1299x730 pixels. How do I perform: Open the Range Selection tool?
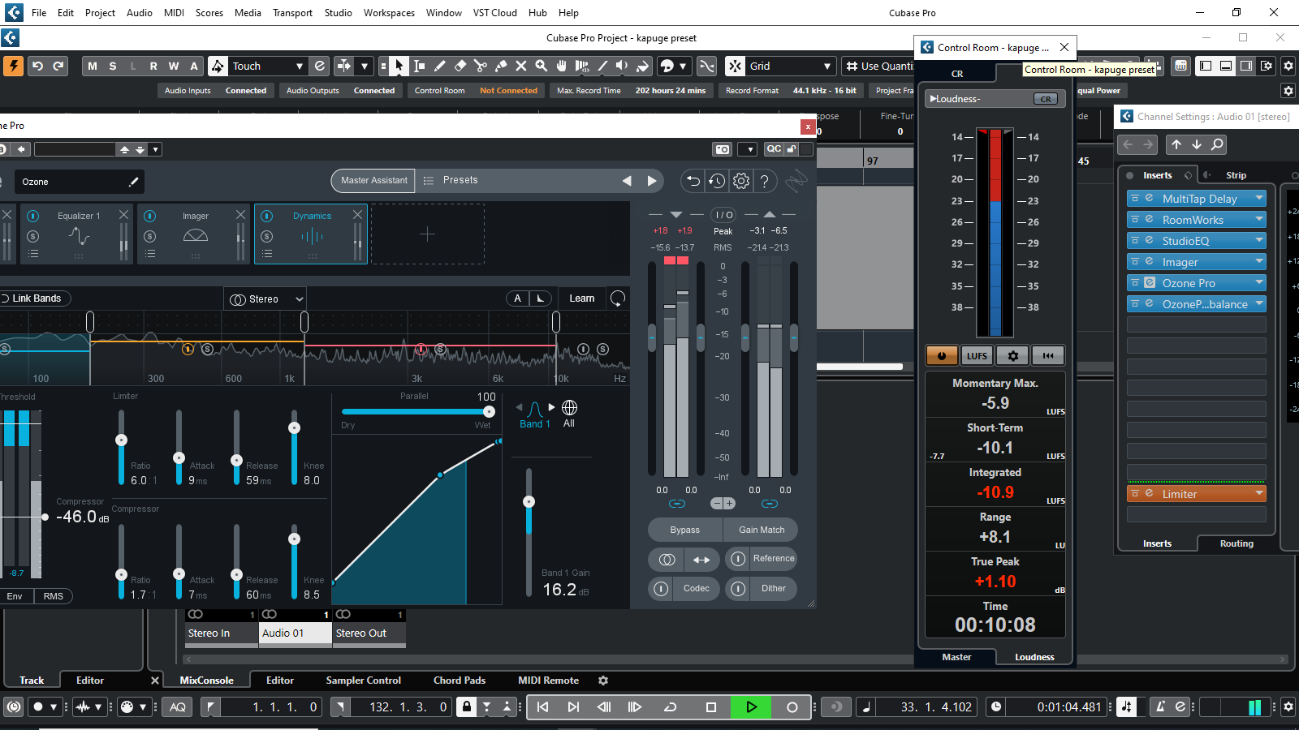[x=419, y=66]
